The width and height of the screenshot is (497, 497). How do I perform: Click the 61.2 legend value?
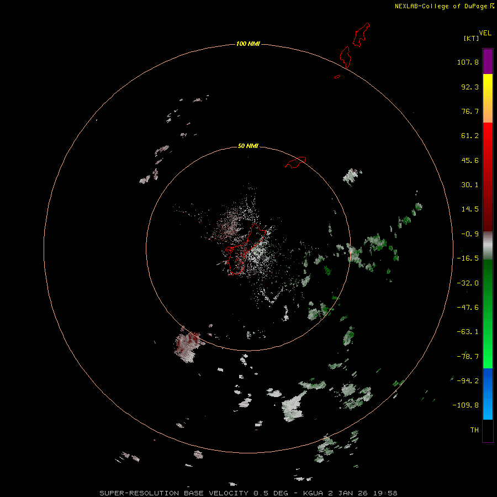[470, 136]
